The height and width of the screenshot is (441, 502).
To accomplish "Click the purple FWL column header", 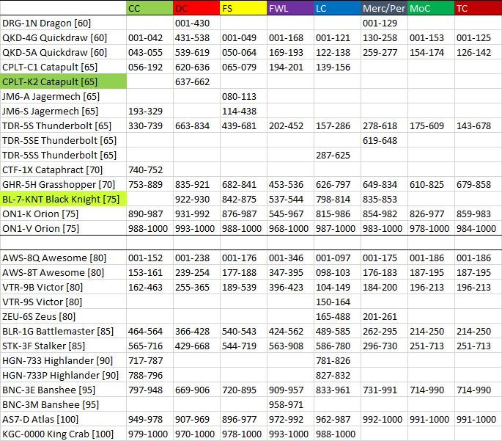I will (290, 9).
